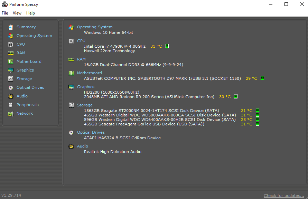Click the Motherboard icon in summary pane

tap(71, 73)
